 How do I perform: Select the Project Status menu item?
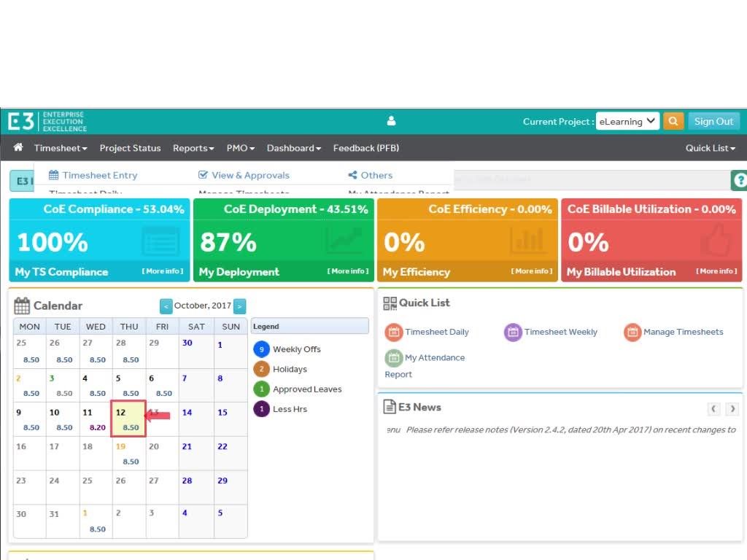tap(130, 148)
